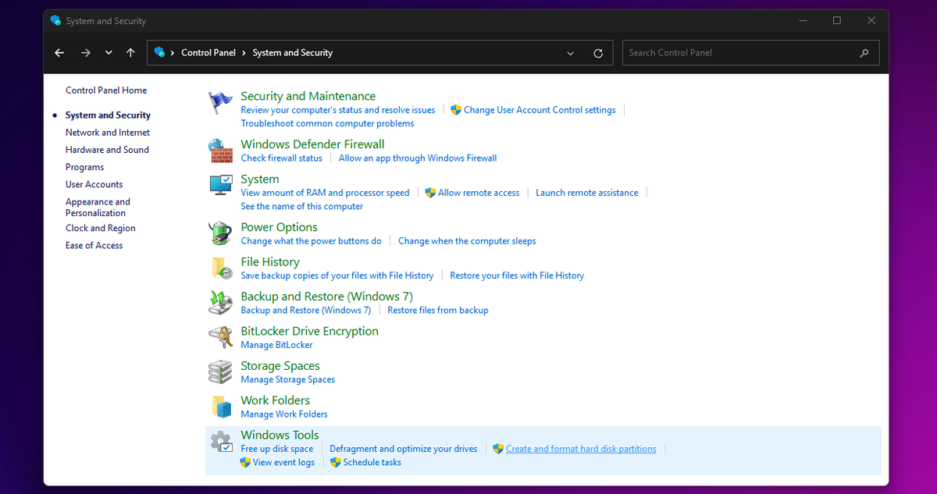Open the Security and Maintenance heading
This screenshot has height=494, width=937.
pyautogui.click(x=308, y=96)
